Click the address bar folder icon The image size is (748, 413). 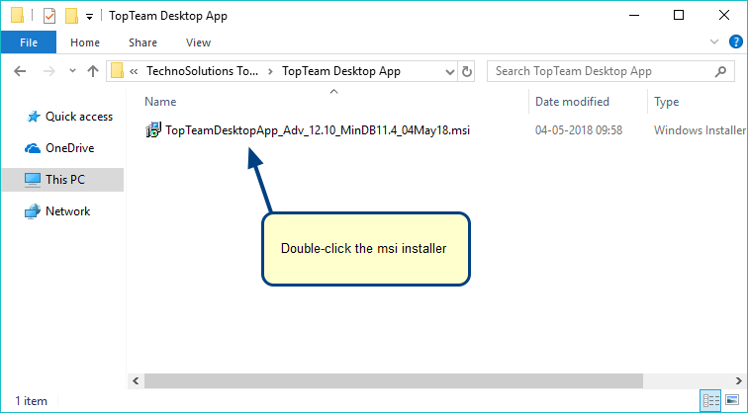pos(118,71)
